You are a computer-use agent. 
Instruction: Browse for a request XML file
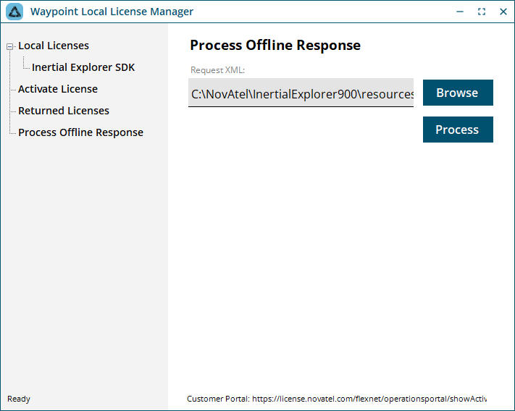click(x=458, y=93)
